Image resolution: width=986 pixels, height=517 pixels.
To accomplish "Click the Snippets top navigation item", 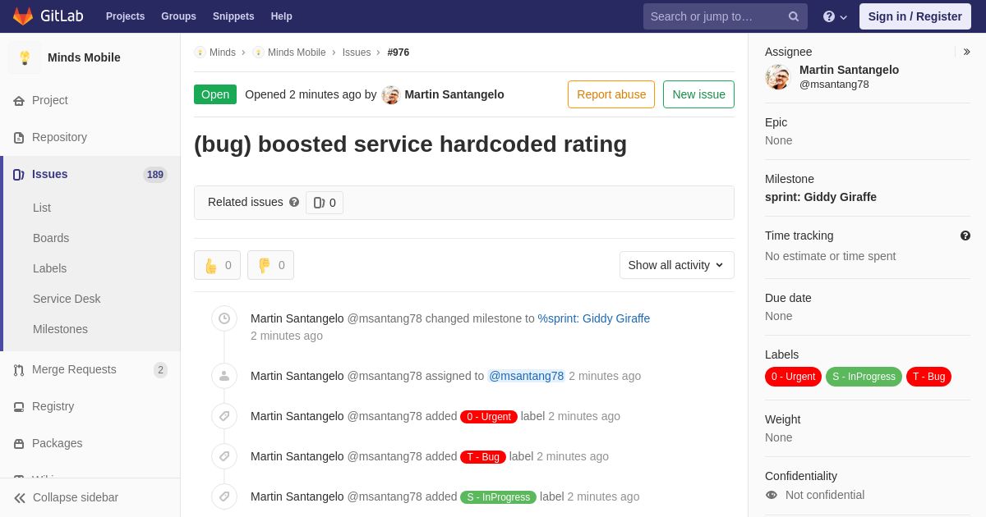I will coord(233,16).
